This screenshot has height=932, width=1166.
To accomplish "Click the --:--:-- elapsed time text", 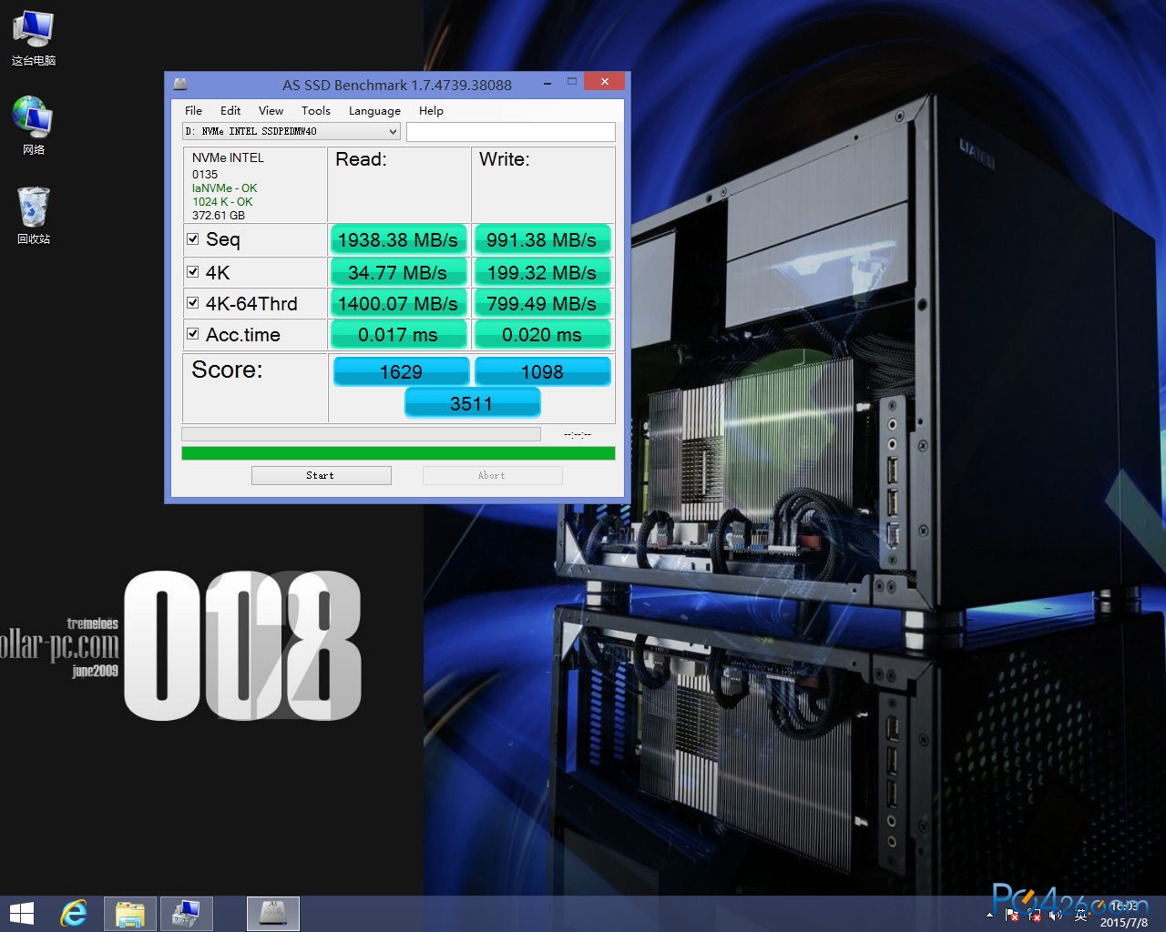I will 578,435.
